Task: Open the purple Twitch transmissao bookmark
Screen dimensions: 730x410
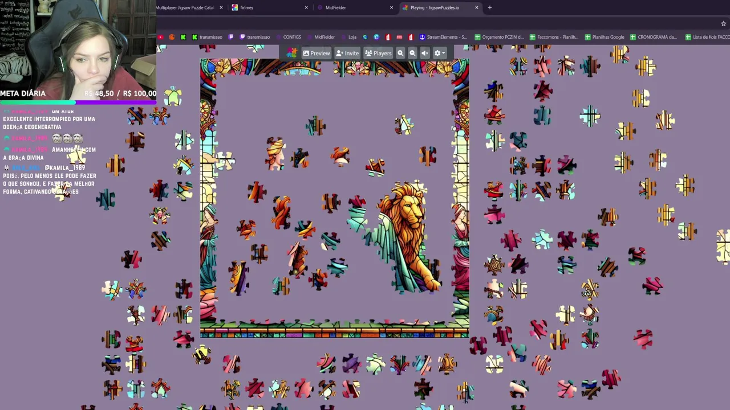Action: (x=254, y=37)
